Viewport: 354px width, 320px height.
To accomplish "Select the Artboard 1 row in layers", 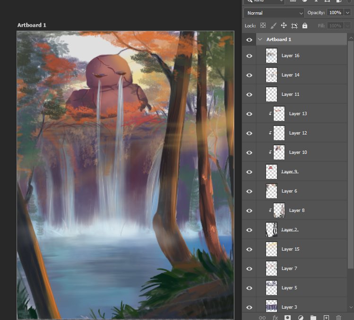I will coord(302,39).
